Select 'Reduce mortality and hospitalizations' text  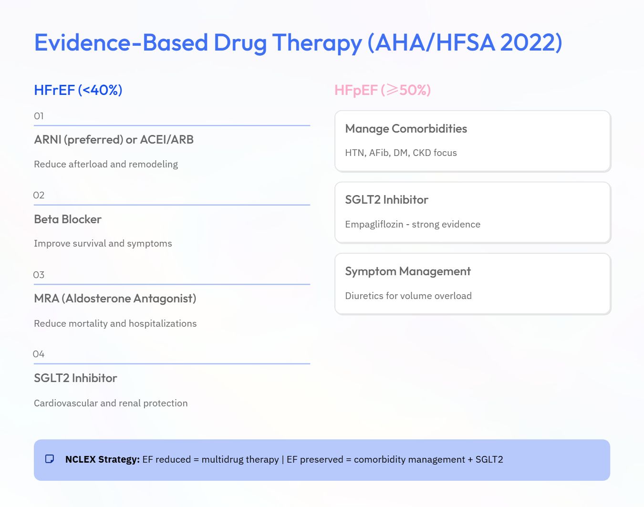[115, 323]
